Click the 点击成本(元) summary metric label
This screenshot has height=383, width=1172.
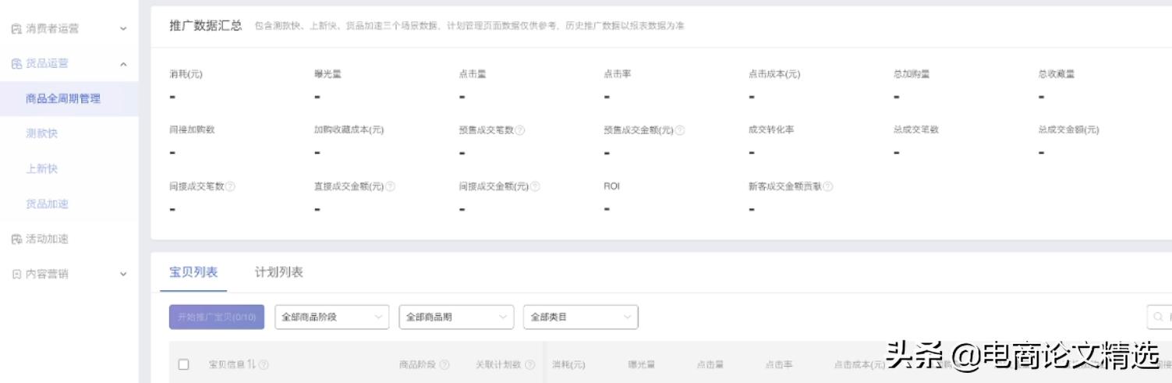(x=774, y=74)
